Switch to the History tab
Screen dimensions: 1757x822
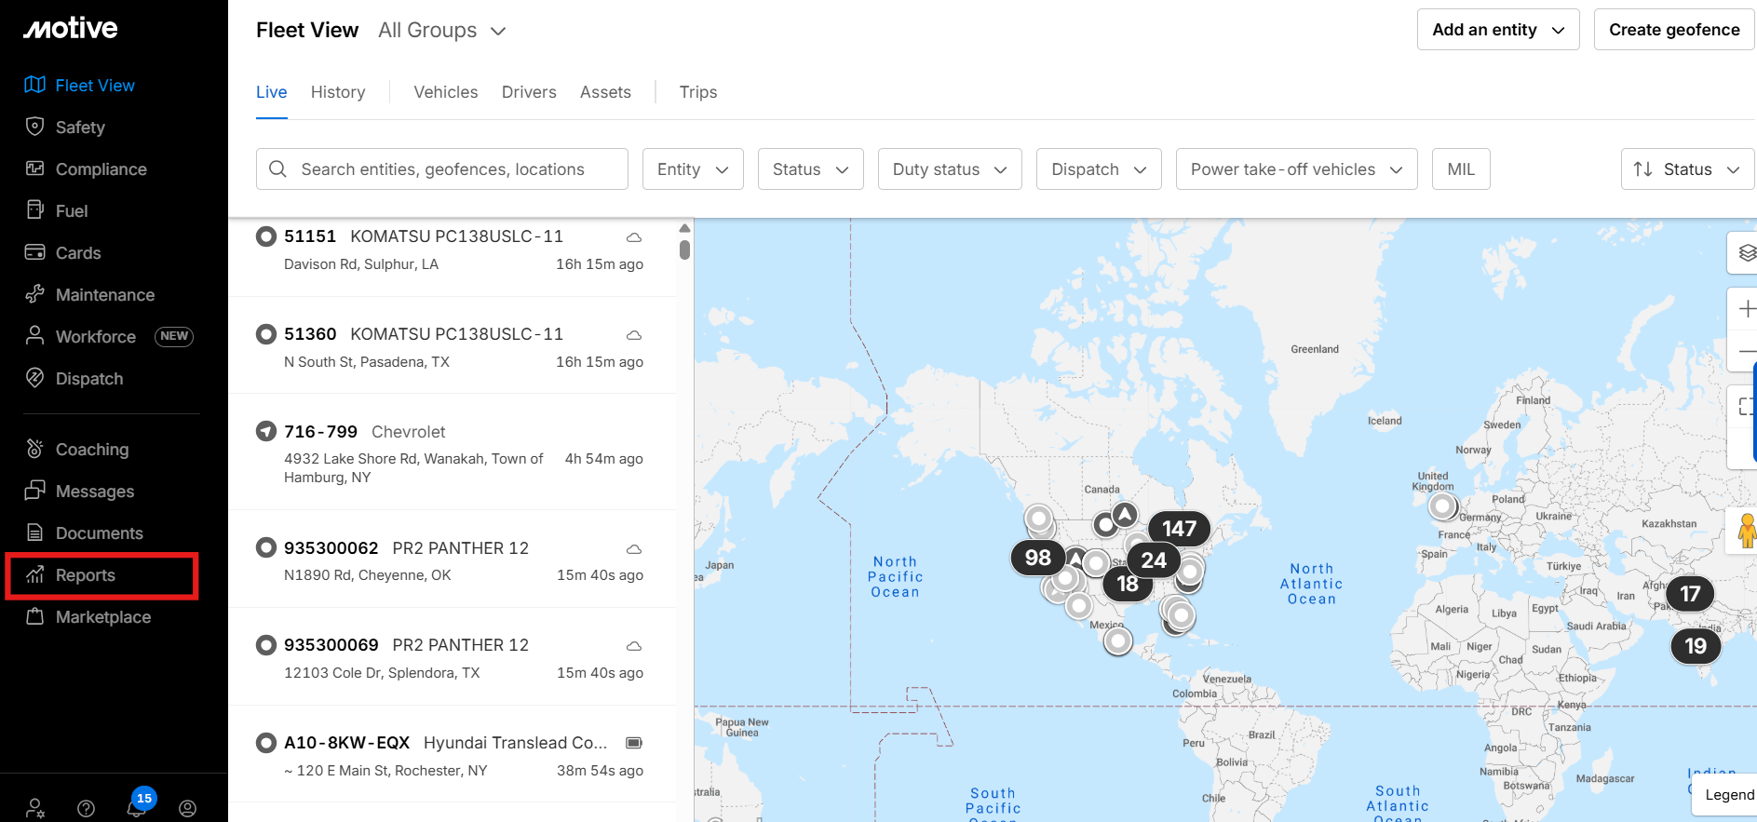coord(337,92)
